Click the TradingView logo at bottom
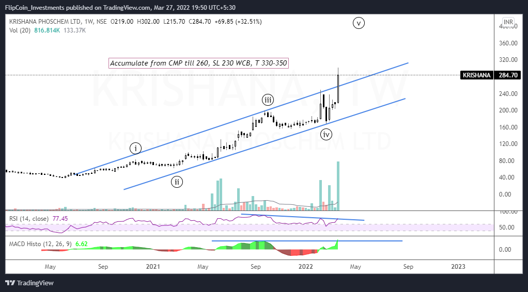Screen dimensions: 528x292 [29, 283]
